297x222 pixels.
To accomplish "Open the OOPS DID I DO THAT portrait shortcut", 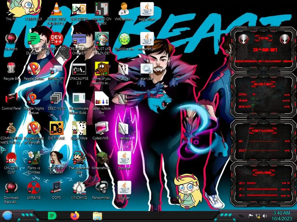I will pyautogui.click(x=57, y=158).
